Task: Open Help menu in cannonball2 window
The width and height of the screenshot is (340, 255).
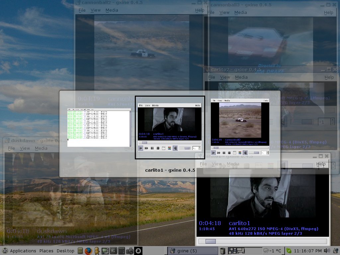Action: [x=200, y=10]
